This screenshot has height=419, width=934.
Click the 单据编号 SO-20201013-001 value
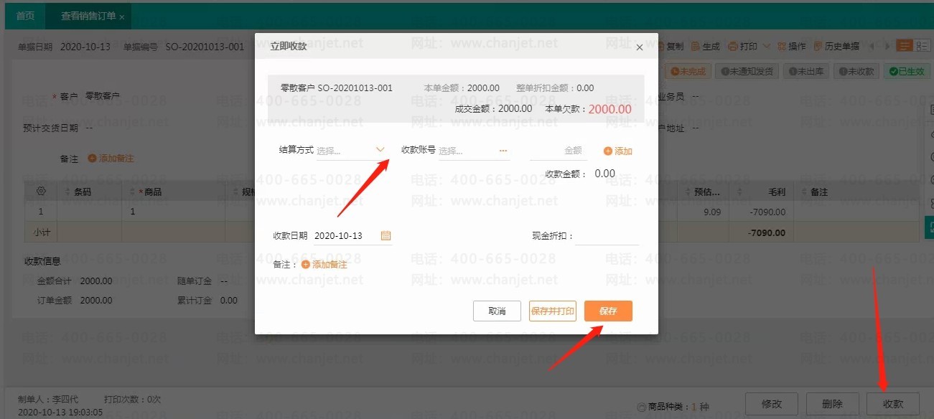(x=205, y=47)
